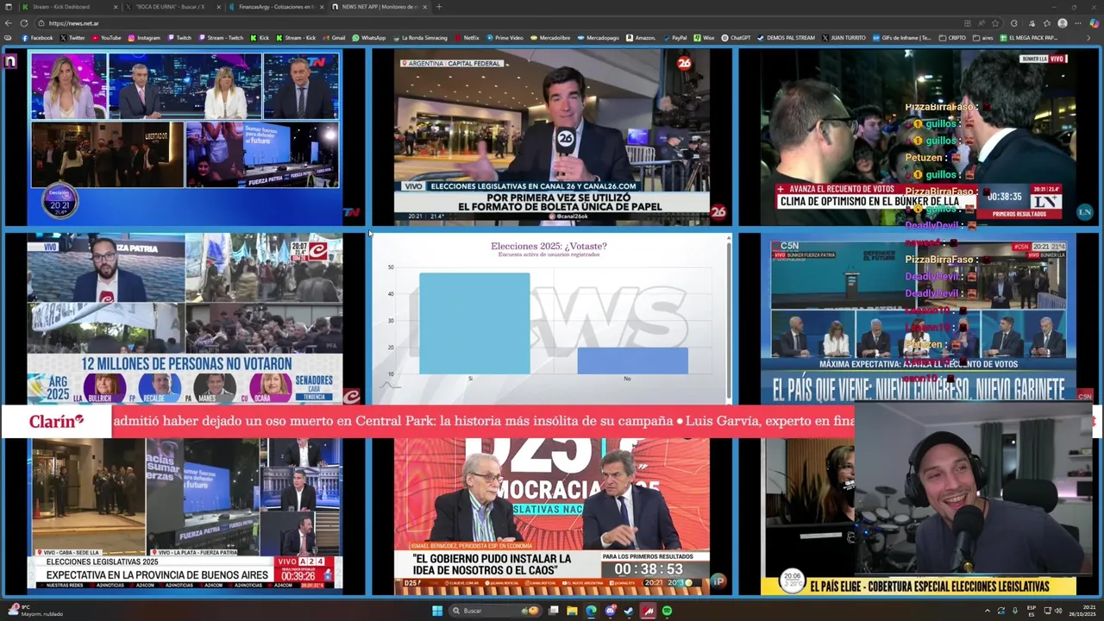Click the 'Si' bar in the poll chart
The height and width of the screenshot is (621, 1104).
pos(474,323)
